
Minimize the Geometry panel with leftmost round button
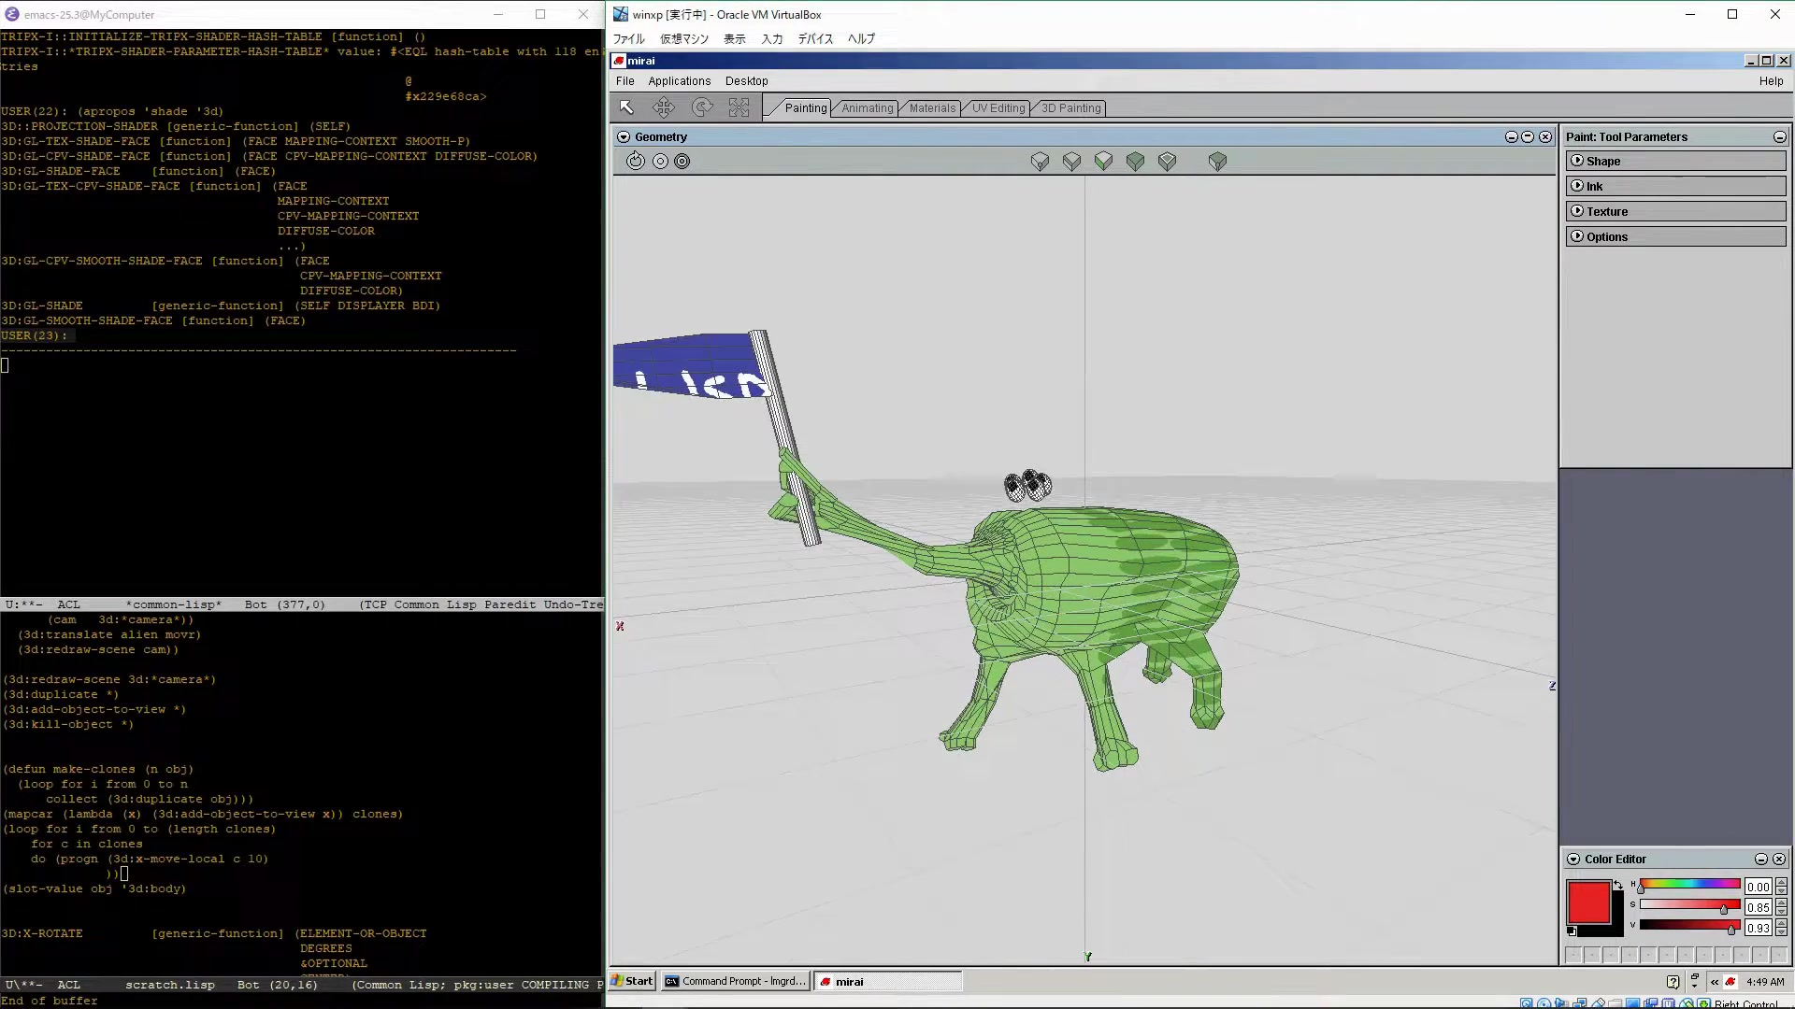coord(1512,136)
